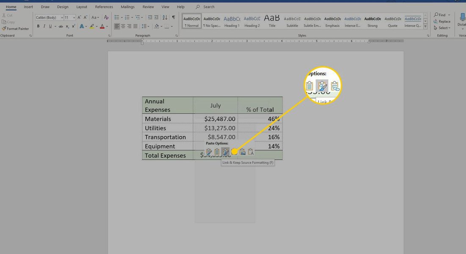Apply the Title style
Image resolution: width=466 pixels, height=254 pixels.
(x=272, y=21)
